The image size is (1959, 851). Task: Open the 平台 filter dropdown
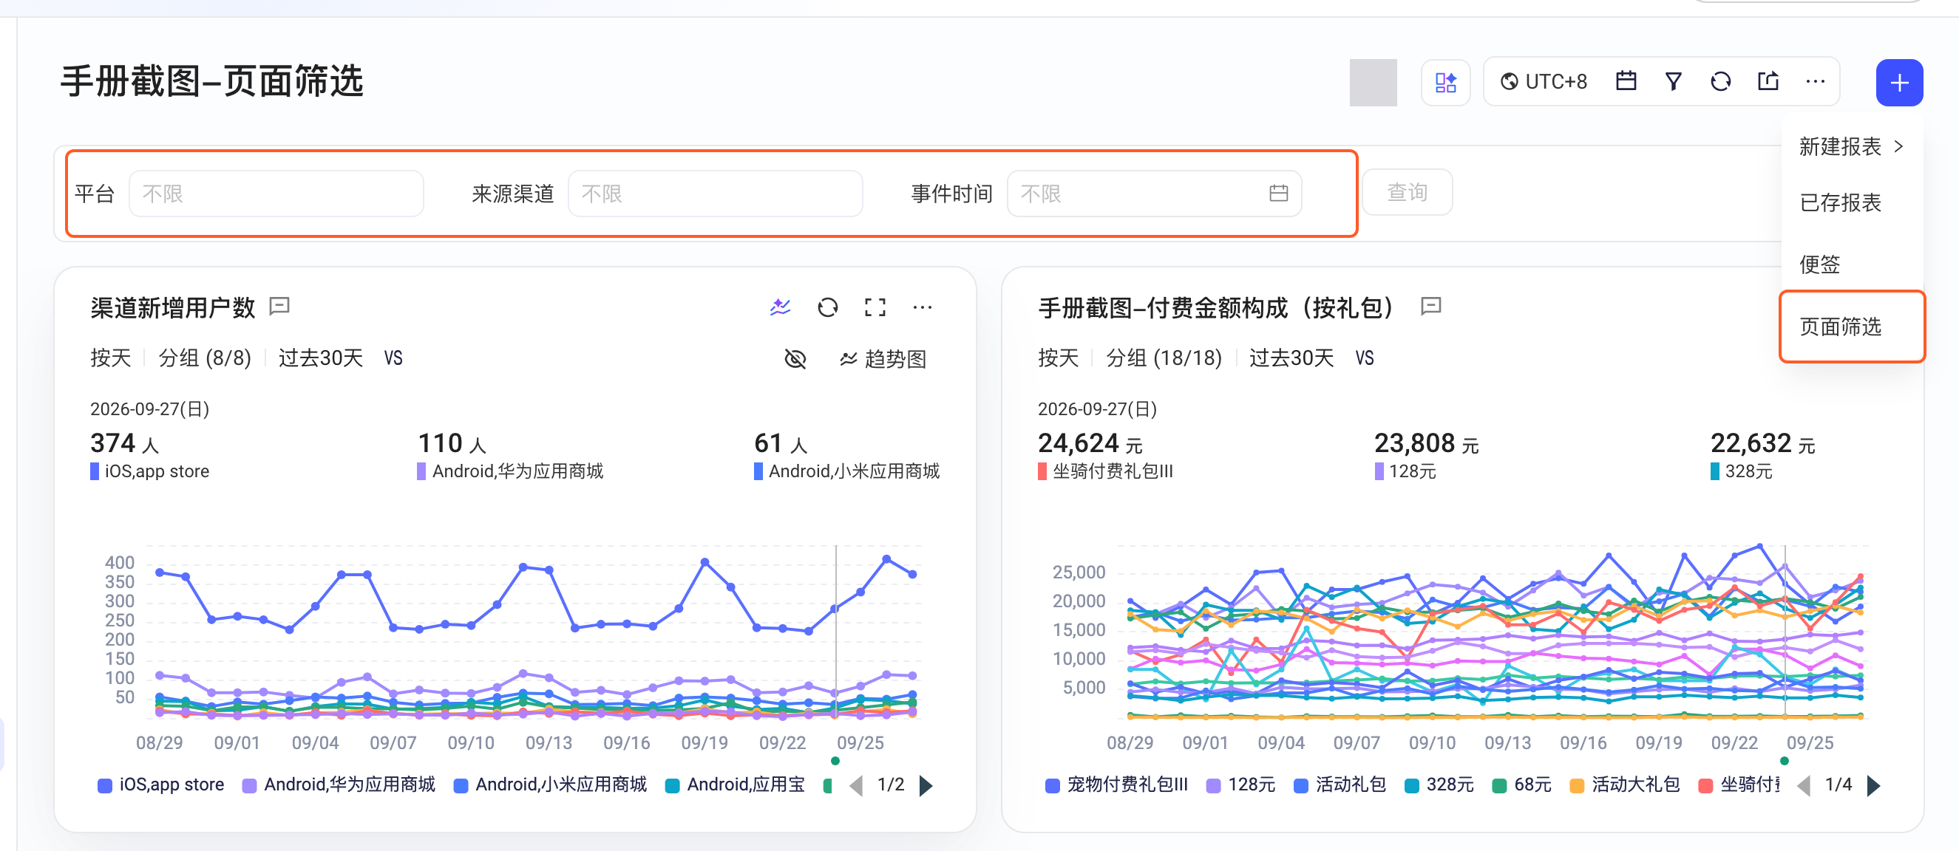[276, 194]
